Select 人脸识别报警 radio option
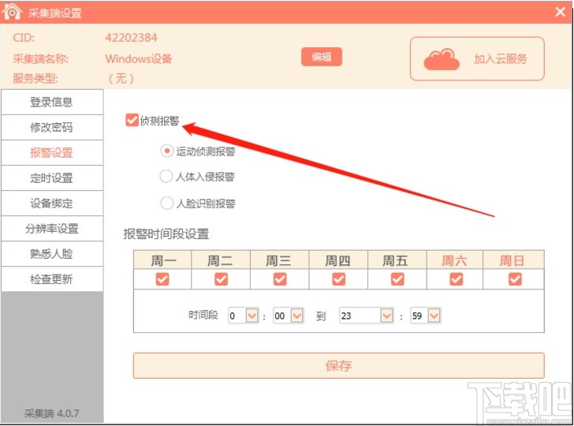This screenshot has height=426, width=574. coord(167,203)
